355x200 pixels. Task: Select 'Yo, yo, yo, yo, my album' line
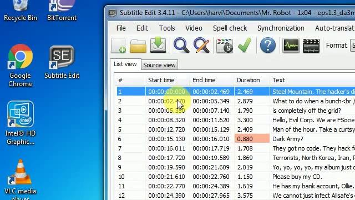point(235,167)
